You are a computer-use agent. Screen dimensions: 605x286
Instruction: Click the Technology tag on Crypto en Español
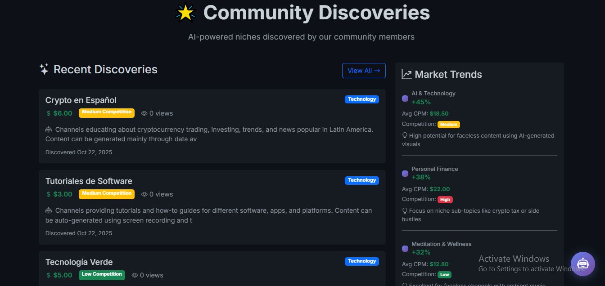tap(362, 99)
